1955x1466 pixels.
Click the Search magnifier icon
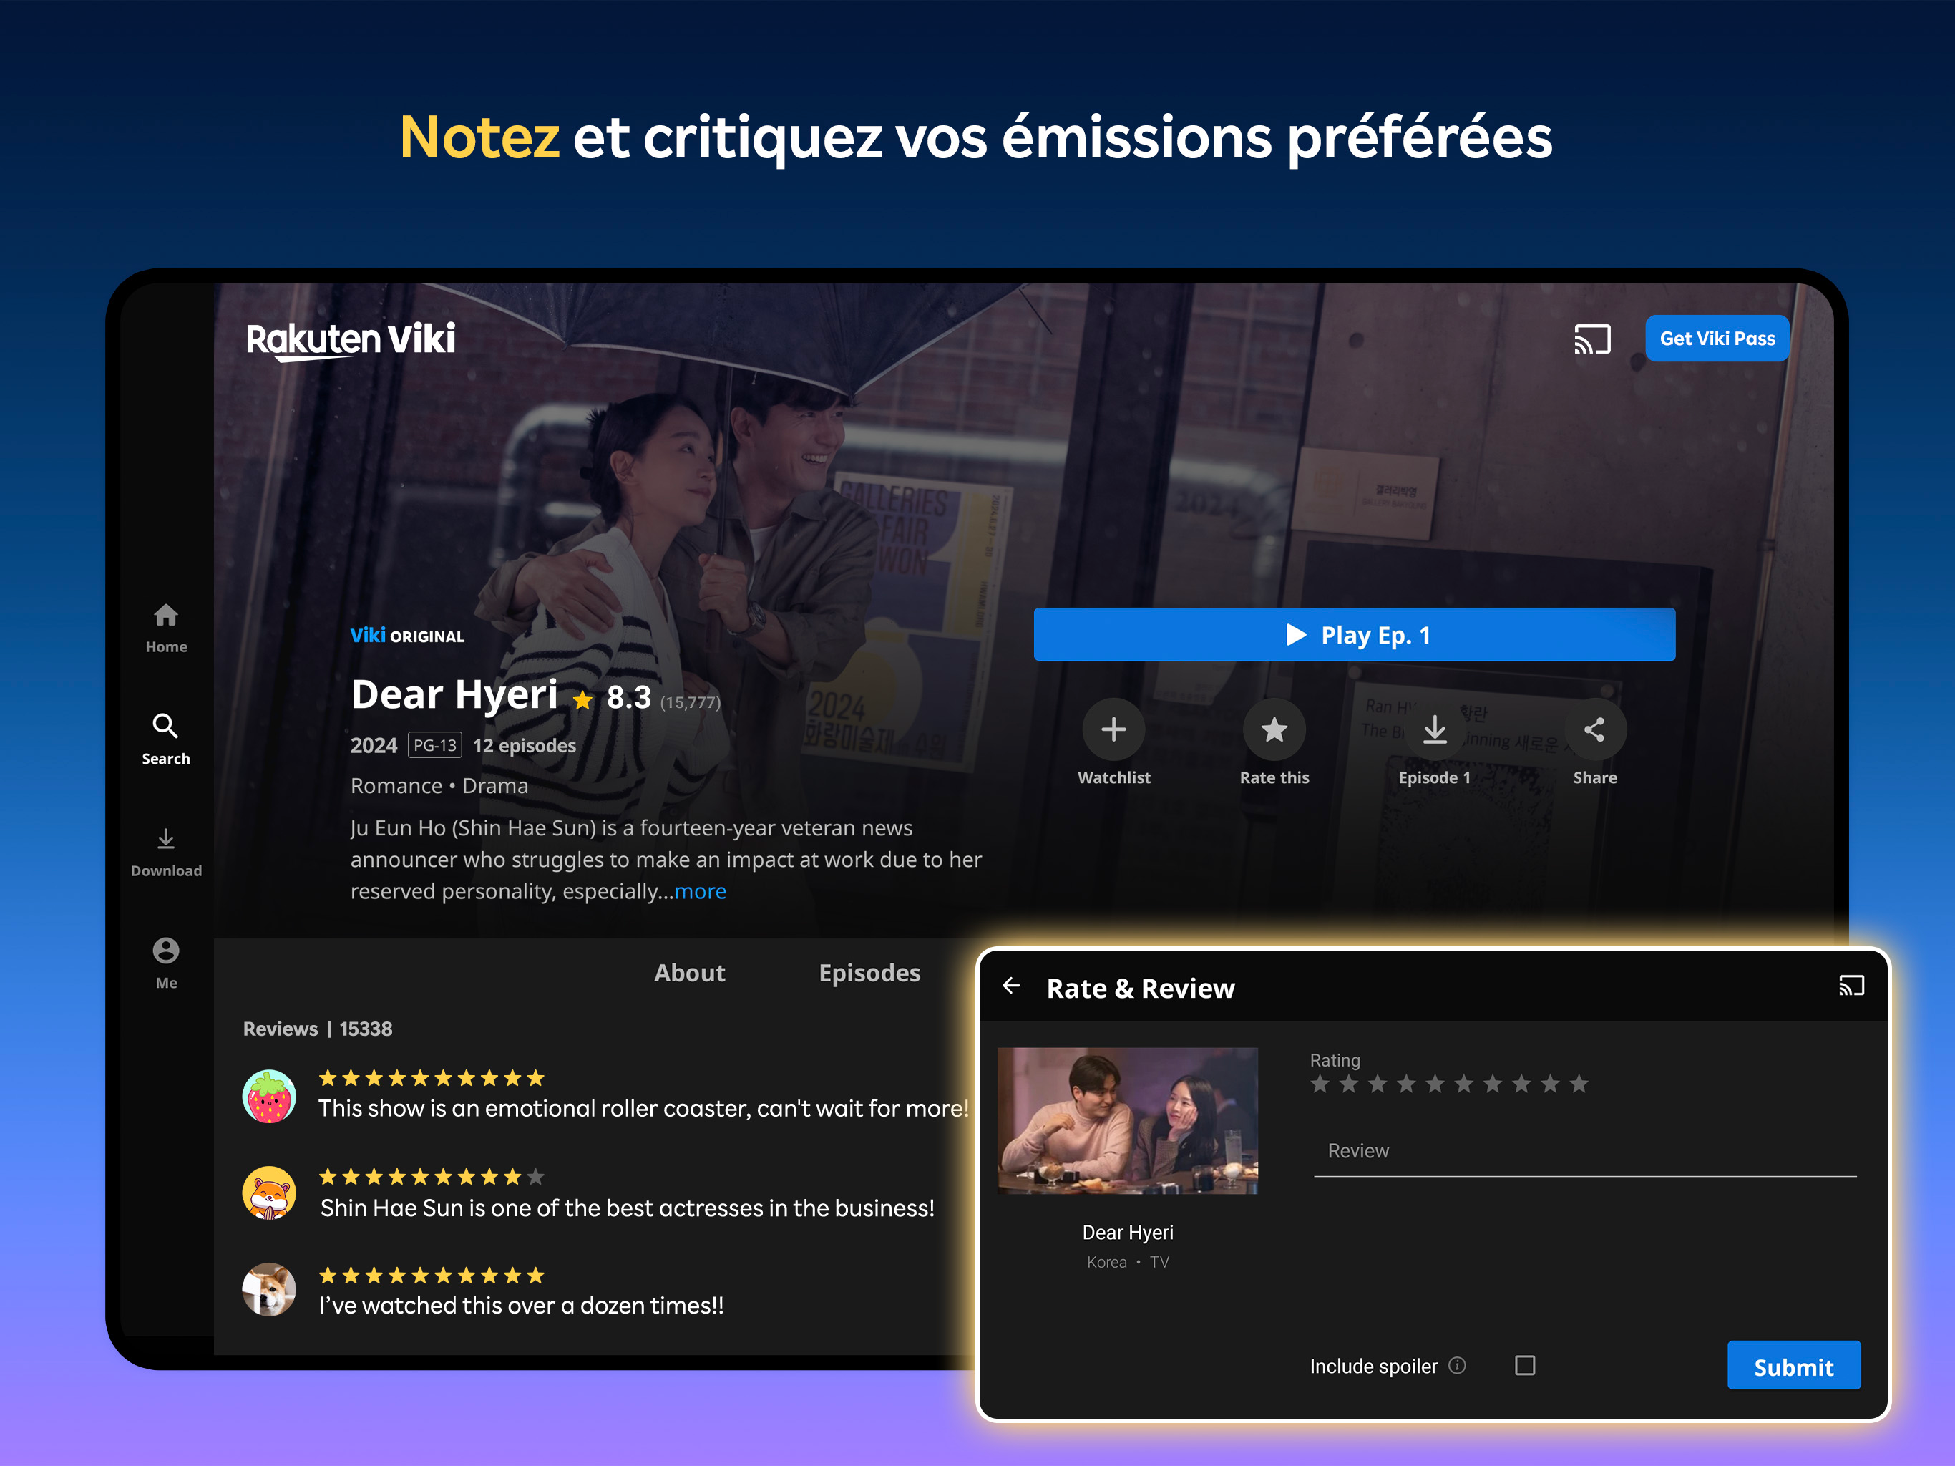coord(165,727)
